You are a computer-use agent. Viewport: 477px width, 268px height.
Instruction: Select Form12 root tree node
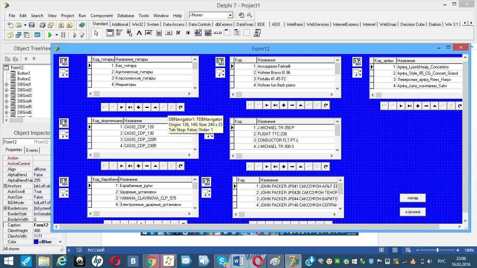[17, 68]
